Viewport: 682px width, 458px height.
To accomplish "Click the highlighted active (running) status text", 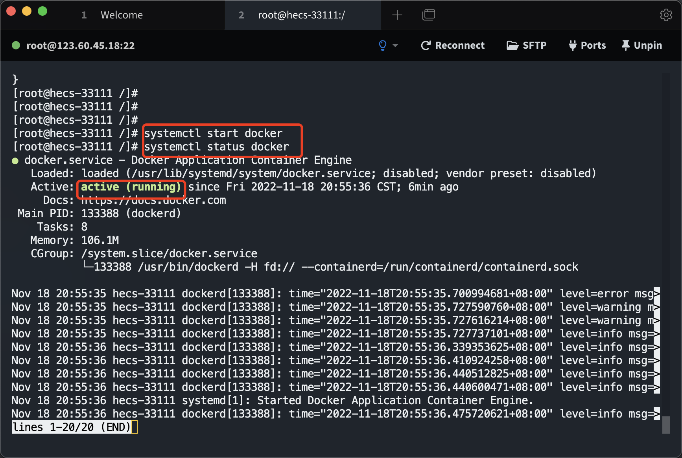I will [131, 187].
